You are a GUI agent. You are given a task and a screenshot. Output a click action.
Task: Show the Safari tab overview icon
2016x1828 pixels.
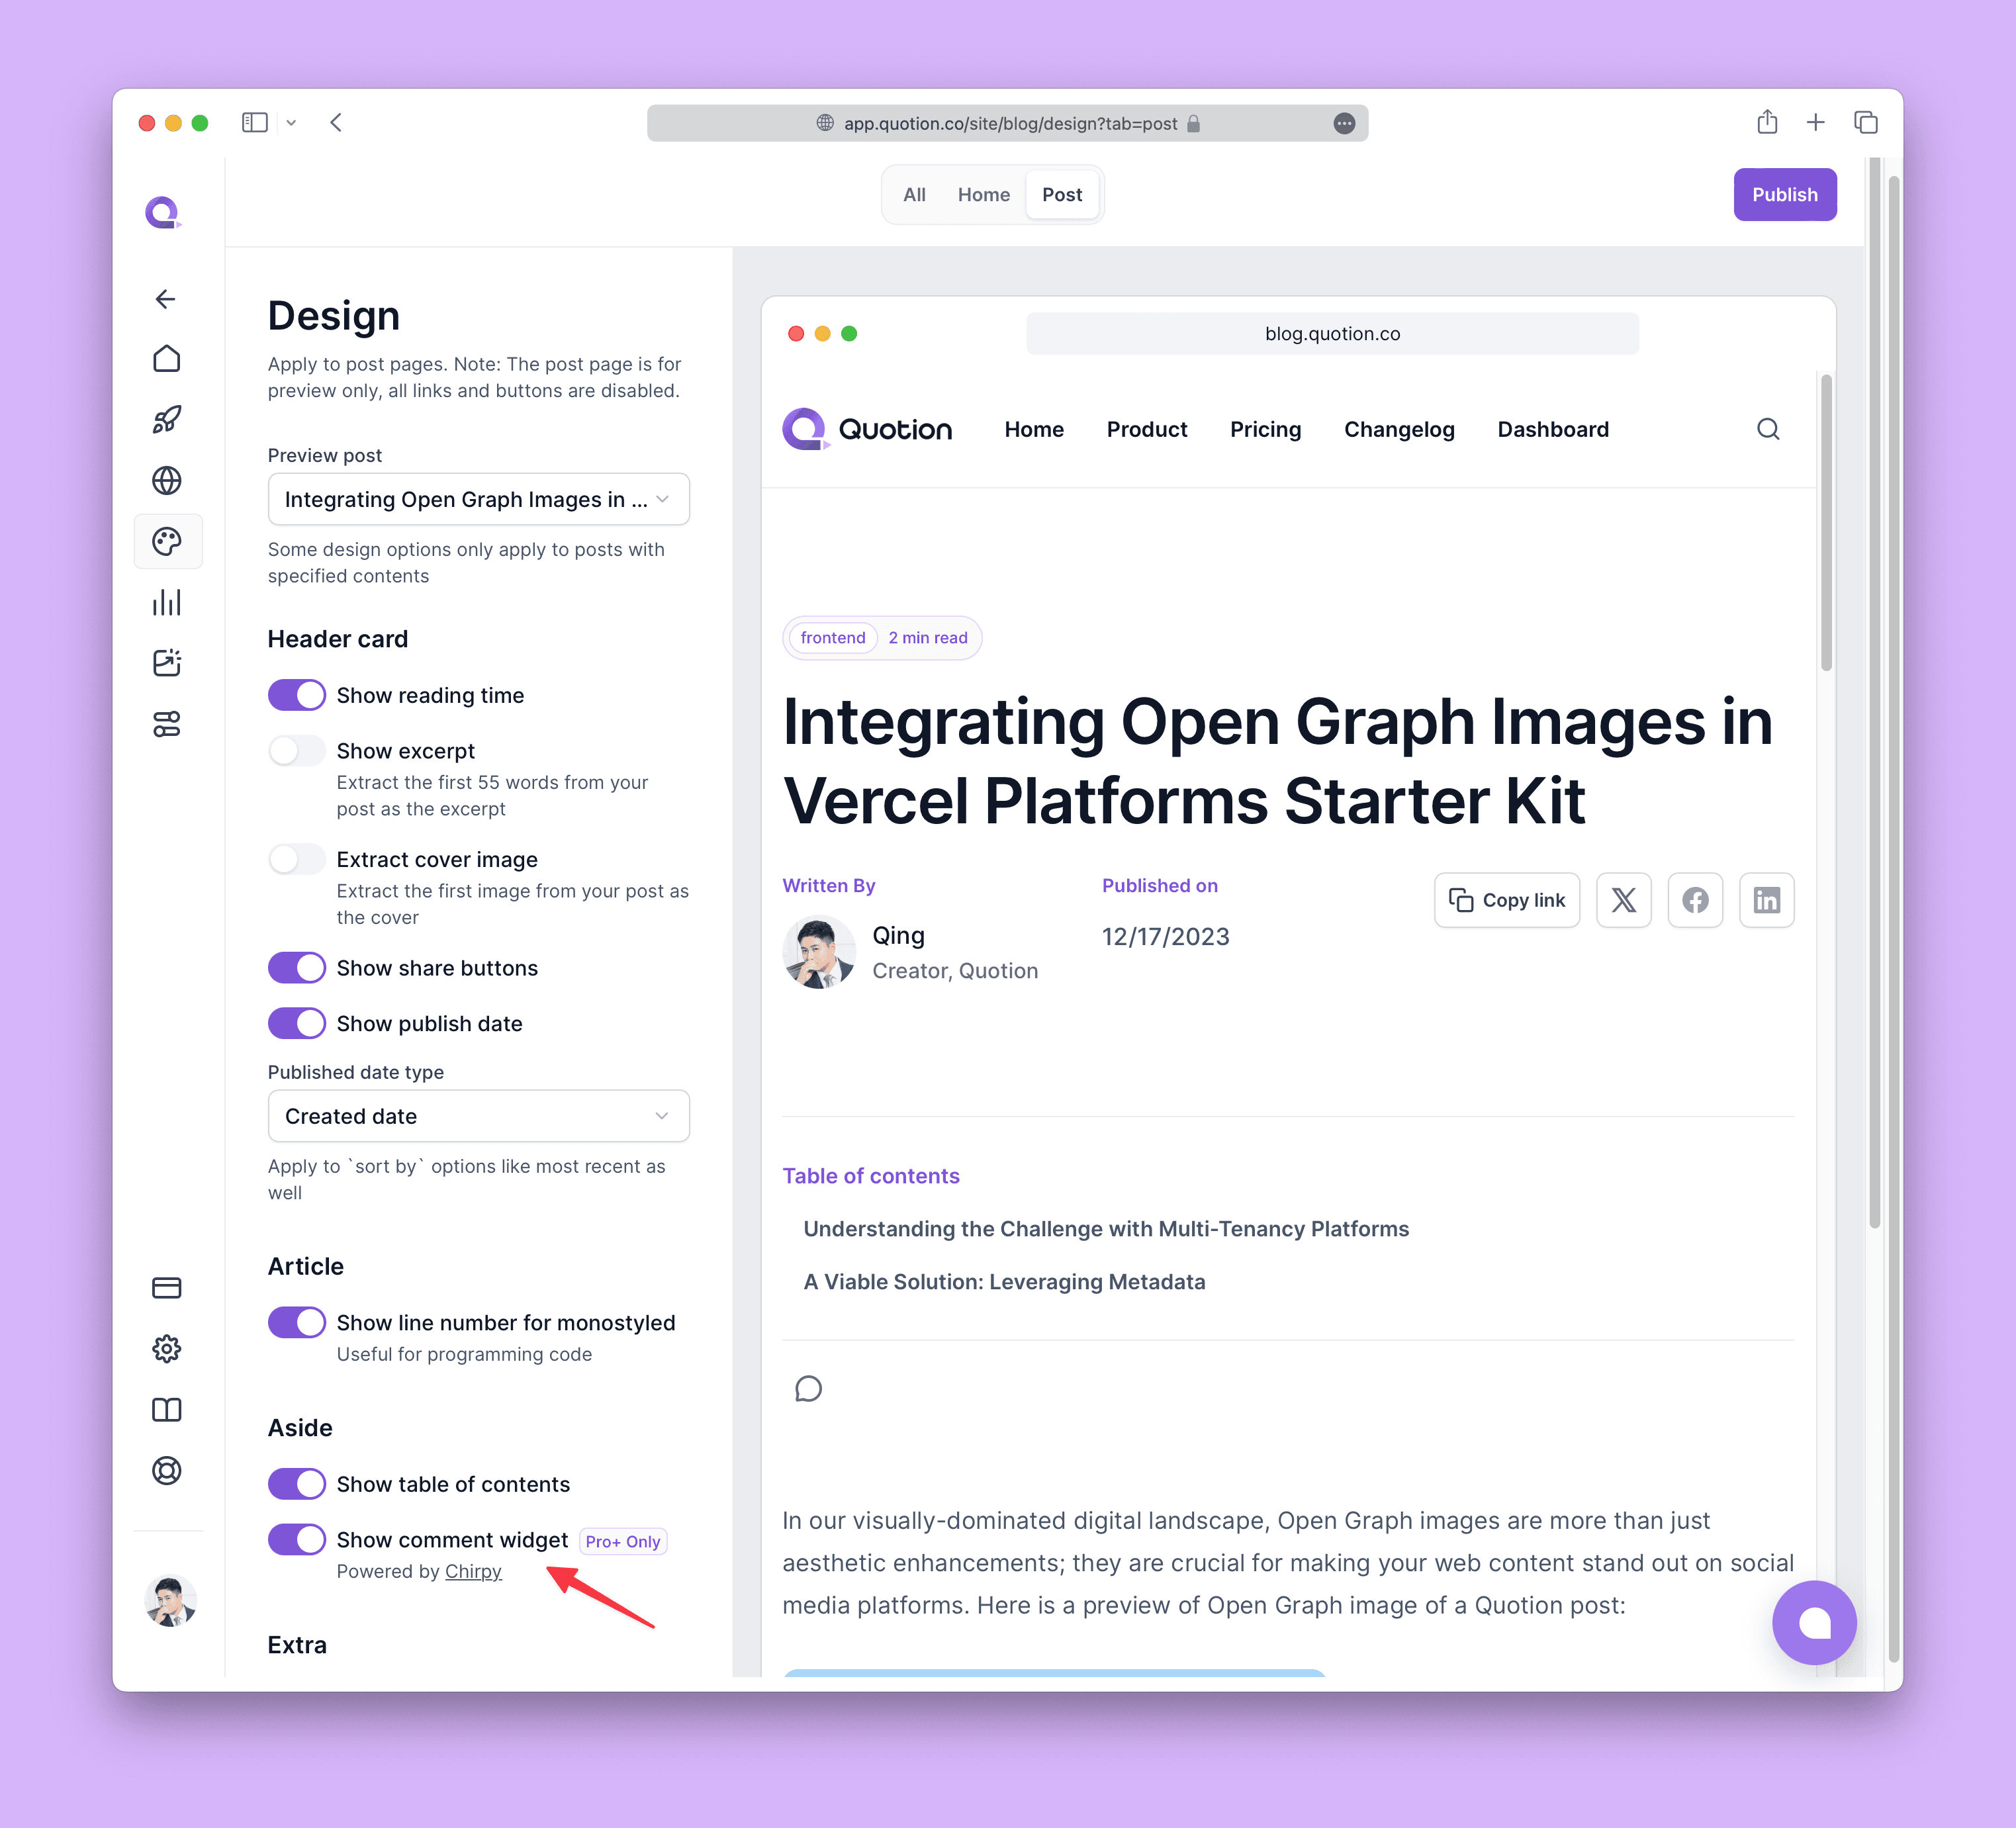(1865, 122)
